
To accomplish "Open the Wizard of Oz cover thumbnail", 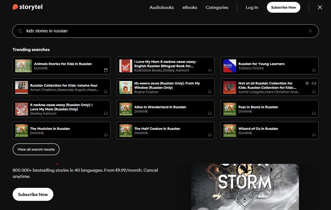I will [230, 131].
